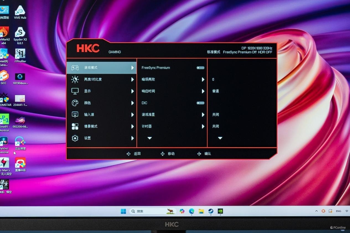Click the 游戏准星 label
The image size is (350, 233).
coord(148,115)
